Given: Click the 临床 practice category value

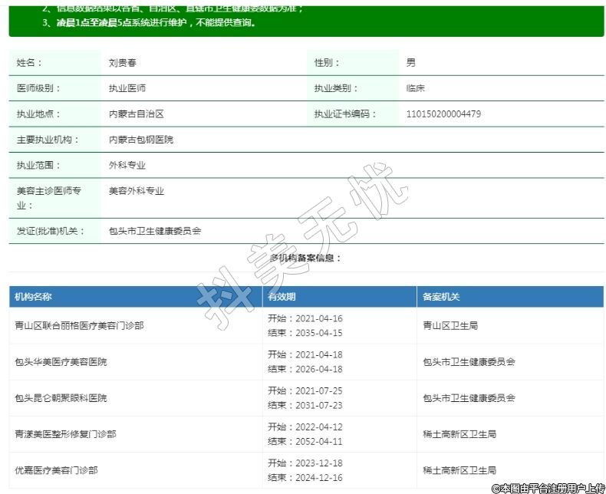Looking at the screenshot, I should [x=415, y=88].
